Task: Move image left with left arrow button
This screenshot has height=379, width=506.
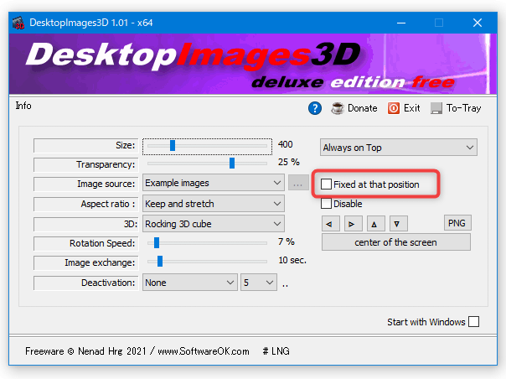Action: [330, 224]
